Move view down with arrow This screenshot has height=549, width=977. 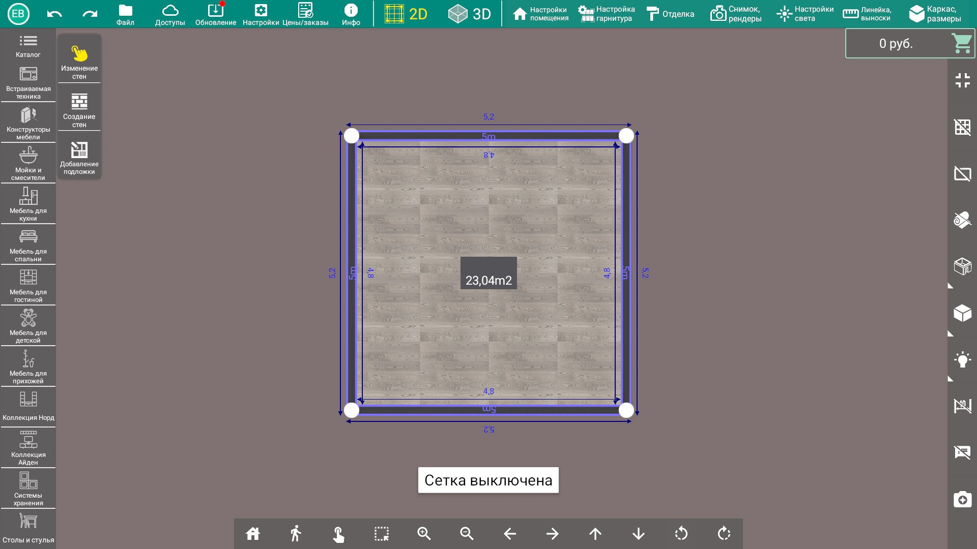pyautogui.click(x=639, y=534)
